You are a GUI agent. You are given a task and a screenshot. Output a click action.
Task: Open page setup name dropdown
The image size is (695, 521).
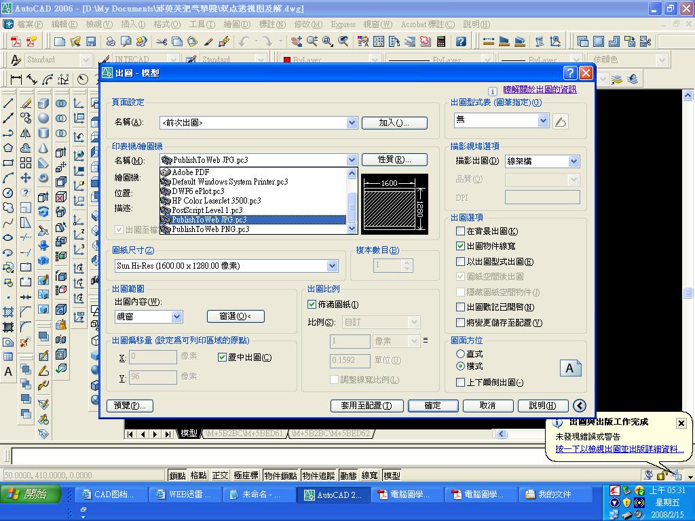[x=352, y=122]
